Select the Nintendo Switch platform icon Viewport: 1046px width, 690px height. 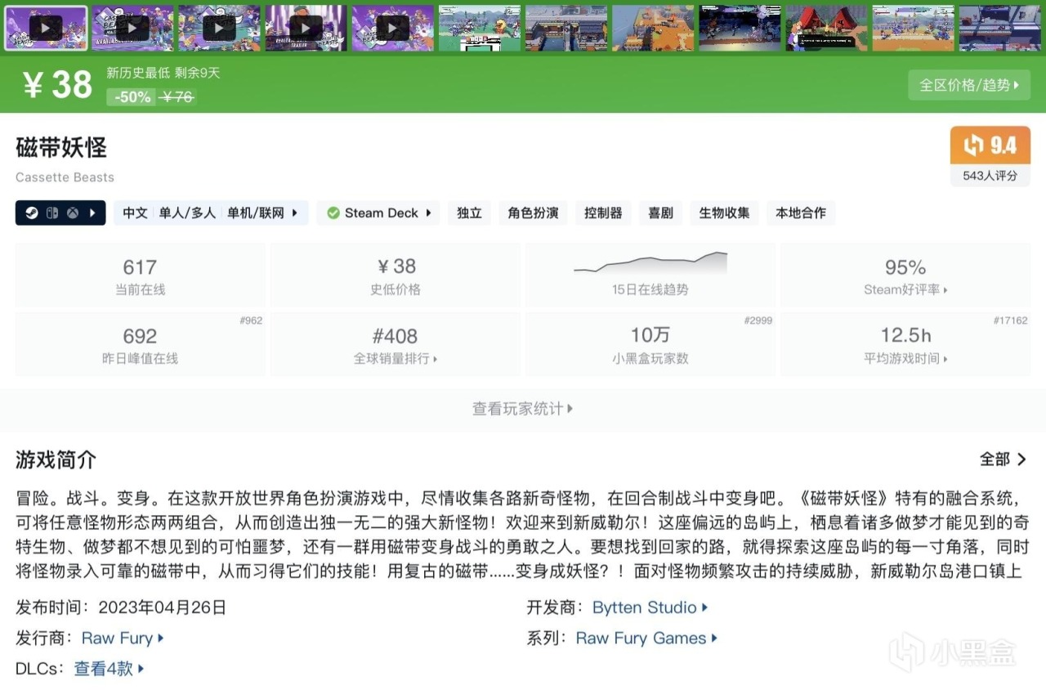pos(51,213)
